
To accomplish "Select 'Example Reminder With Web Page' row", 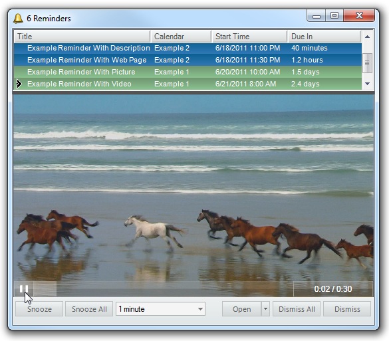I will [188, 60].
